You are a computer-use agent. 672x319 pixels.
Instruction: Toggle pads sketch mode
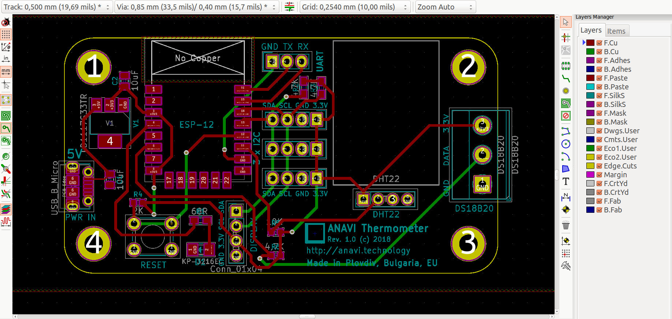[x=6, y=156]
